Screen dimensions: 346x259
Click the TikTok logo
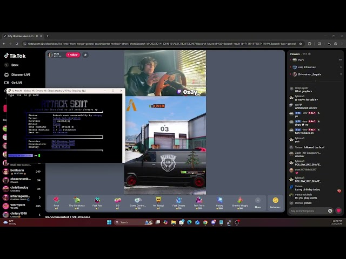(15, 56)
